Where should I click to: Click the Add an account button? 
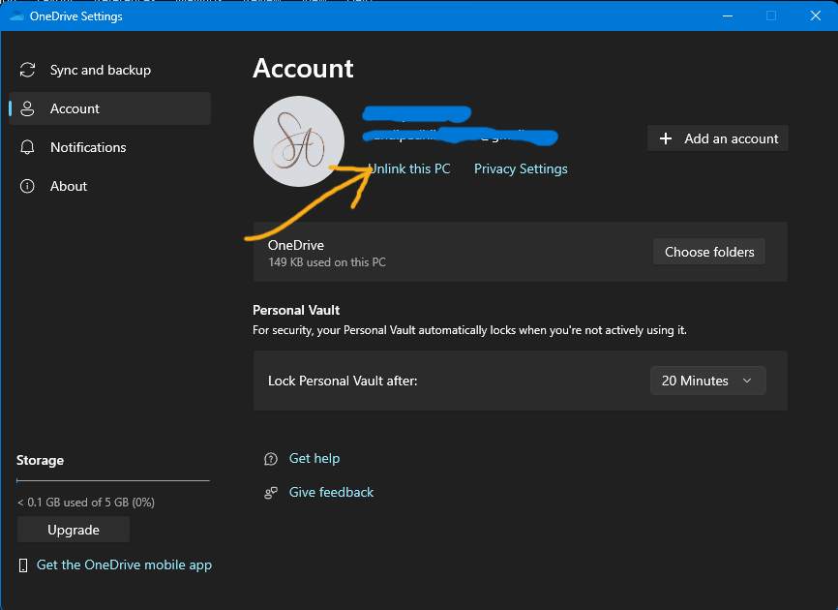pos(718,138)
